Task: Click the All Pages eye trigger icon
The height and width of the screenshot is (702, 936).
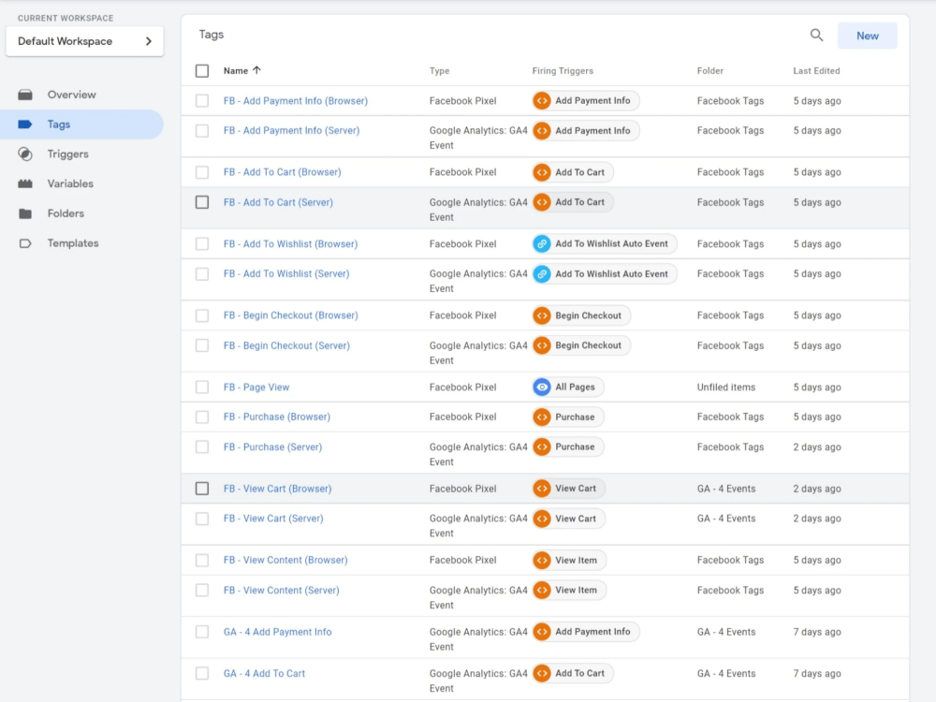Action: (x=542, y=388)
